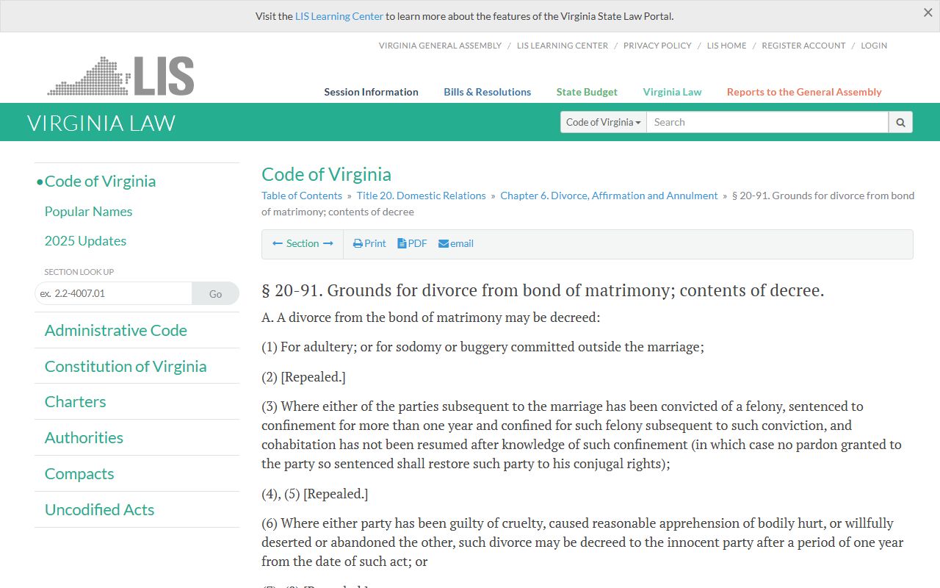Image resolution: width=940 pixels, height=588 pixels.
Task: Open Virginia Law menu
Action: 672,92
